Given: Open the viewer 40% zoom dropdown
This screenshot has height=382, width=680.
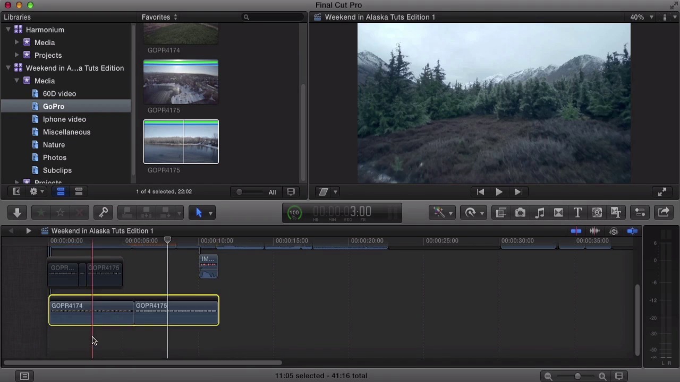Looking at the screenshot, I should [x=641, y=17].
